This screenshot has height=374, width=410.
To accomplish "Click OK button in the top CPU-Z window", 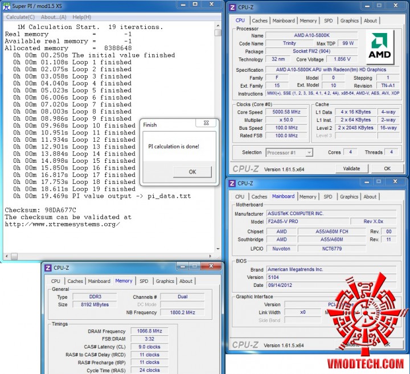I will [387, 168].
